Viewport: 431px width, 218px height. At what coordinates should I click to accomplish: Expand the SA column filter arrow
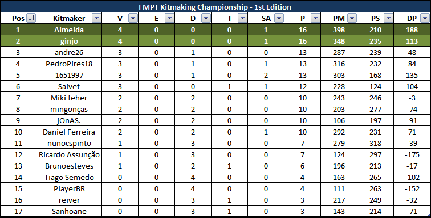pyautogui.click(x=279, y=18)
